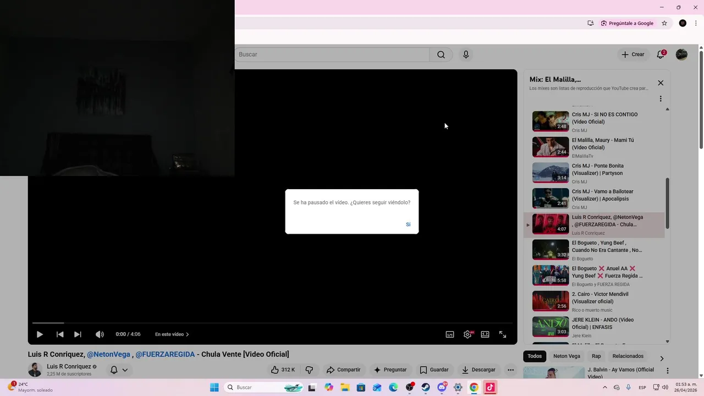Image resolution: width=704 pixels, height=396 pixels.
Task: Play 'Cris MJ - Vamo a Bailotear'
Action: click(594, 199)
